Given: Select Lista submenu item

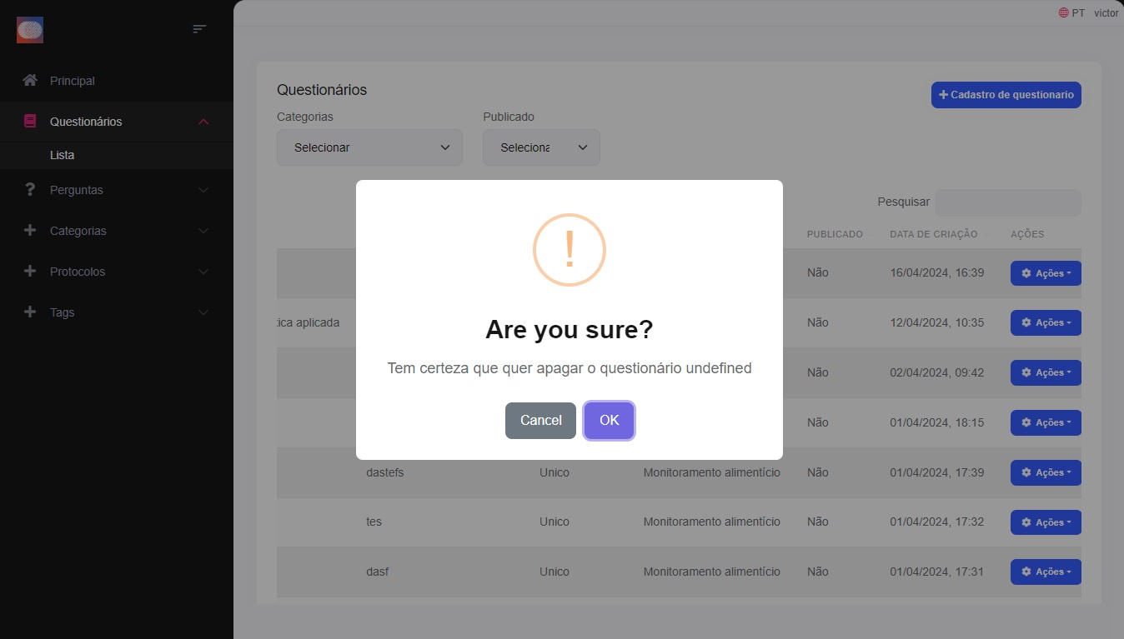Looking at the screenshot, I should pyautogui.click(x=63, y=156).
